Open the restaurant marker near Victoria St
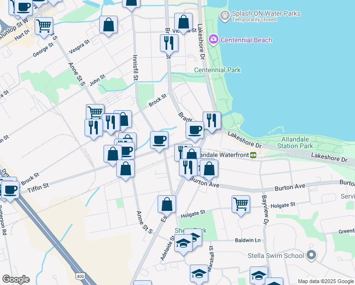This screenshot has height=285, width=355. 169,43
